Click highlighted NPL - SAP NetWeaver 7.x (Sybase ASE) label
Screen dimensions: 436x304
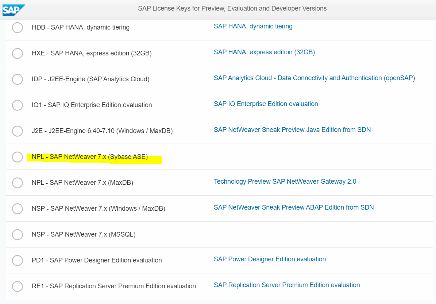(89, 157)
